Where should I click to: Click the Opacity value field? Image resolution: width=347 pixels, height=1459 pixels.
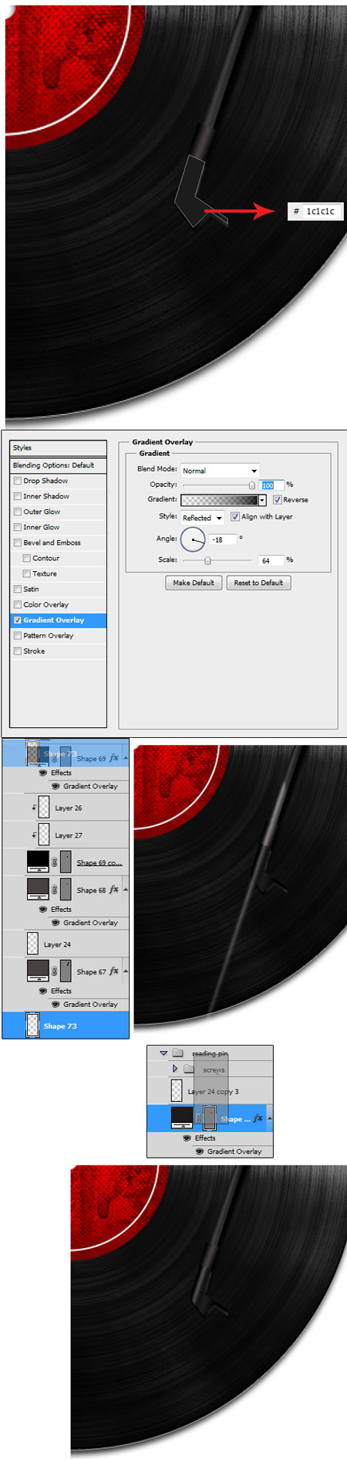point(272,485)
